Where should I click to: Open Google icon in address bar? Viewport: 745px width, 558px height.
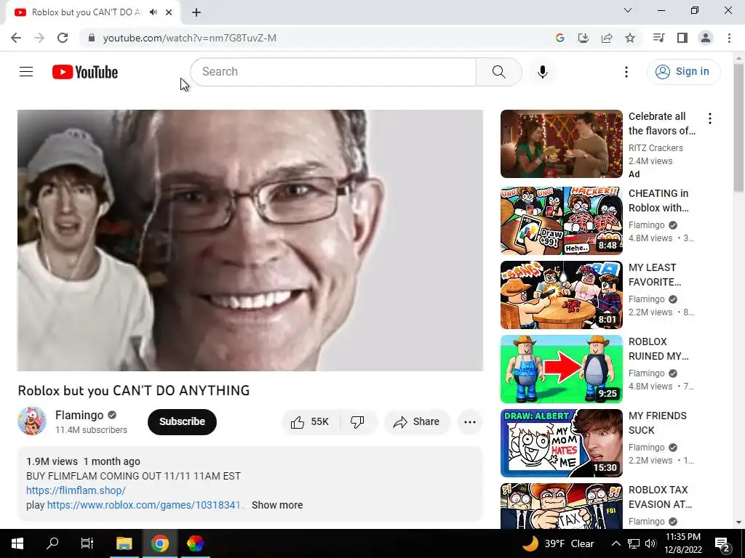559,38
